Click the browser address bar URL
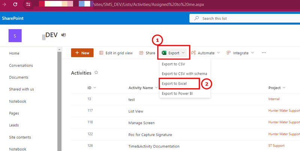This screenshot has height=151, width=300. (x=149, y=4)
